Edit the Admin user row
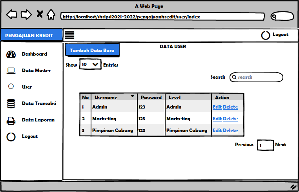Image resolution: width=299 pixels, height=192 pixels. [x=217, y=107]
